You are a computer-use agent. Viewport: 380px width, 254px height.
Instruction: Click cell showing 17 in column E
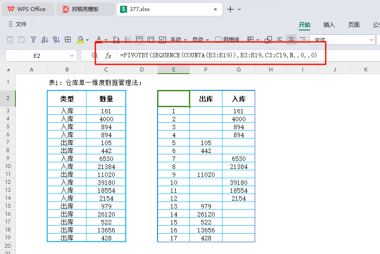pos(173,238)
